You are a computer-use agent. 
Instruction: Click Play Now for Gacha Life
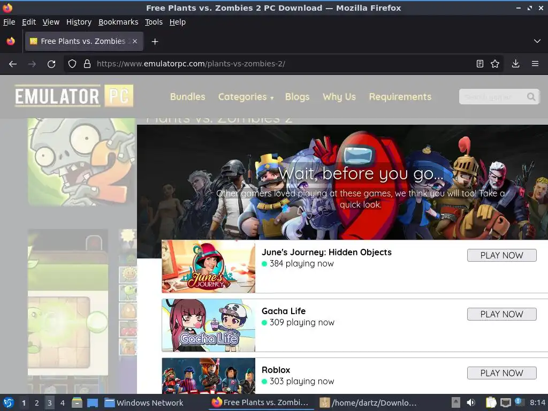coord(501,314)
